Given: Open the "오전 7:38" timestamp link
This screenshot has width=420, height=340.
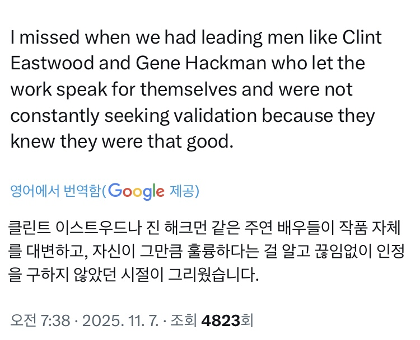Looking at the screenshot, I should (40, 320).
